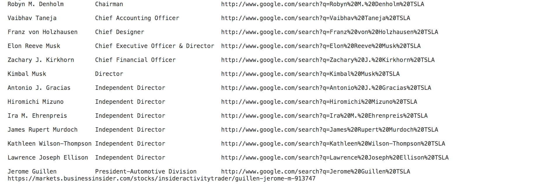Click the Chairman title text
Screen dimensions: 549x186
pos(109,4)
